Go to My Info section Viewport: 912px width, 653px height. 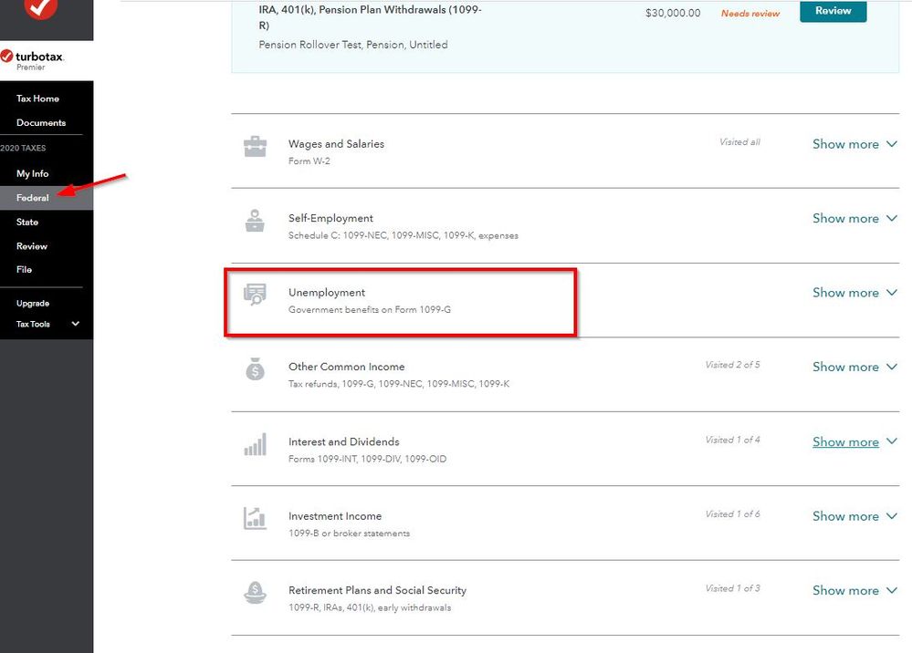pyautogui.click(x=33, y=173)
